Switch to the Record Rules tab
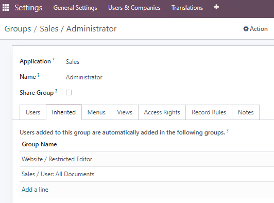274x203 pixels. (x=209, y=112)
